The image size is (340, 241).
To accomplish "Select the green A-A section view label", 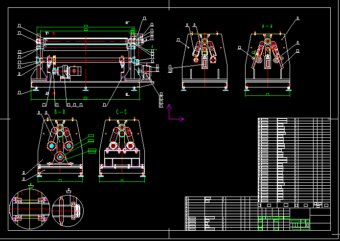I will (267, 25).
